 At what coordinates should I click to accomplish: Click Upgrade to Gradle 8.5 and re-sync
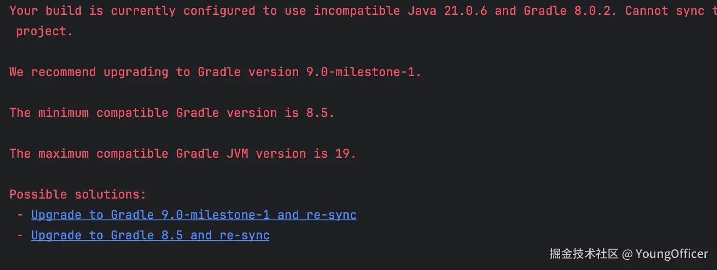click(x=150, y=235)
